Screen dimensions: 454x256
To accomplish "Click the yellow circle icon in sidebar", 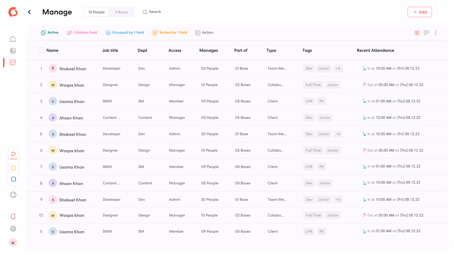I will coord(13,168).
